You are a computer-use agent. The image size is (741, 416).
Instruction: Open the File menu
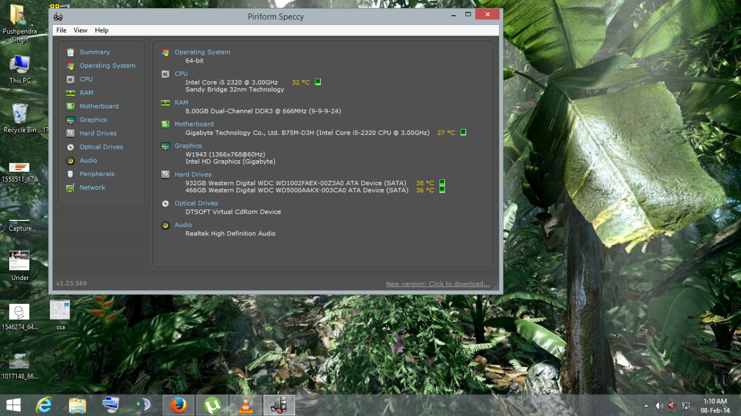point(61,30)
